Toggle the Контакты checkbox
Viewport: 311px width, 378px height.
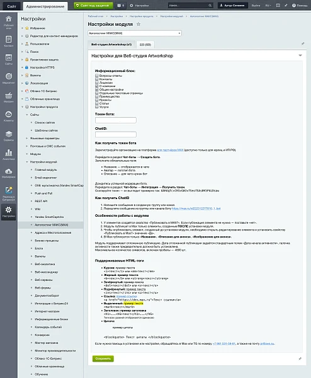97,79
